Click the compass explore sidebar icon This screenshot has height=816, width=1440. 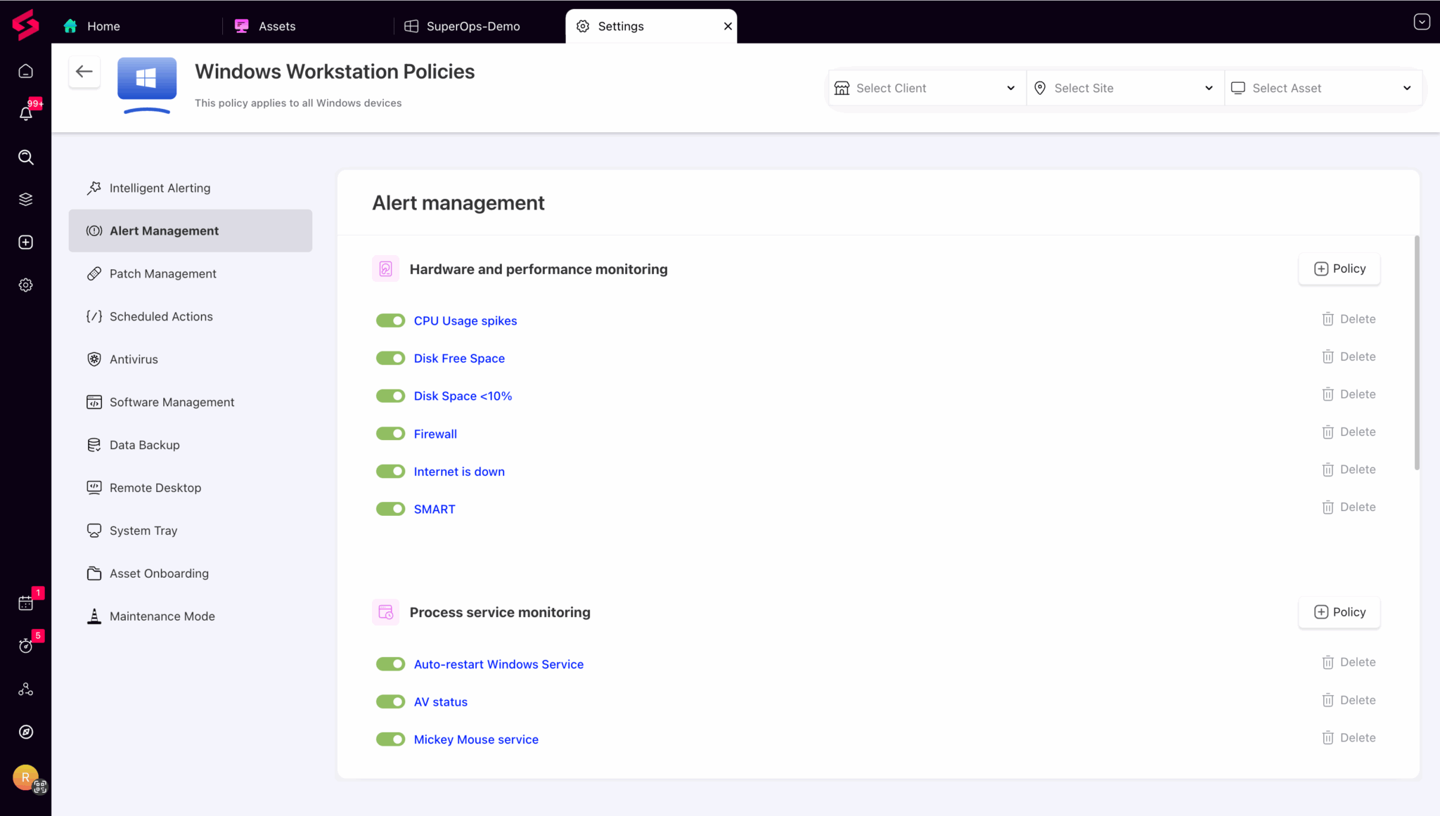25,732
